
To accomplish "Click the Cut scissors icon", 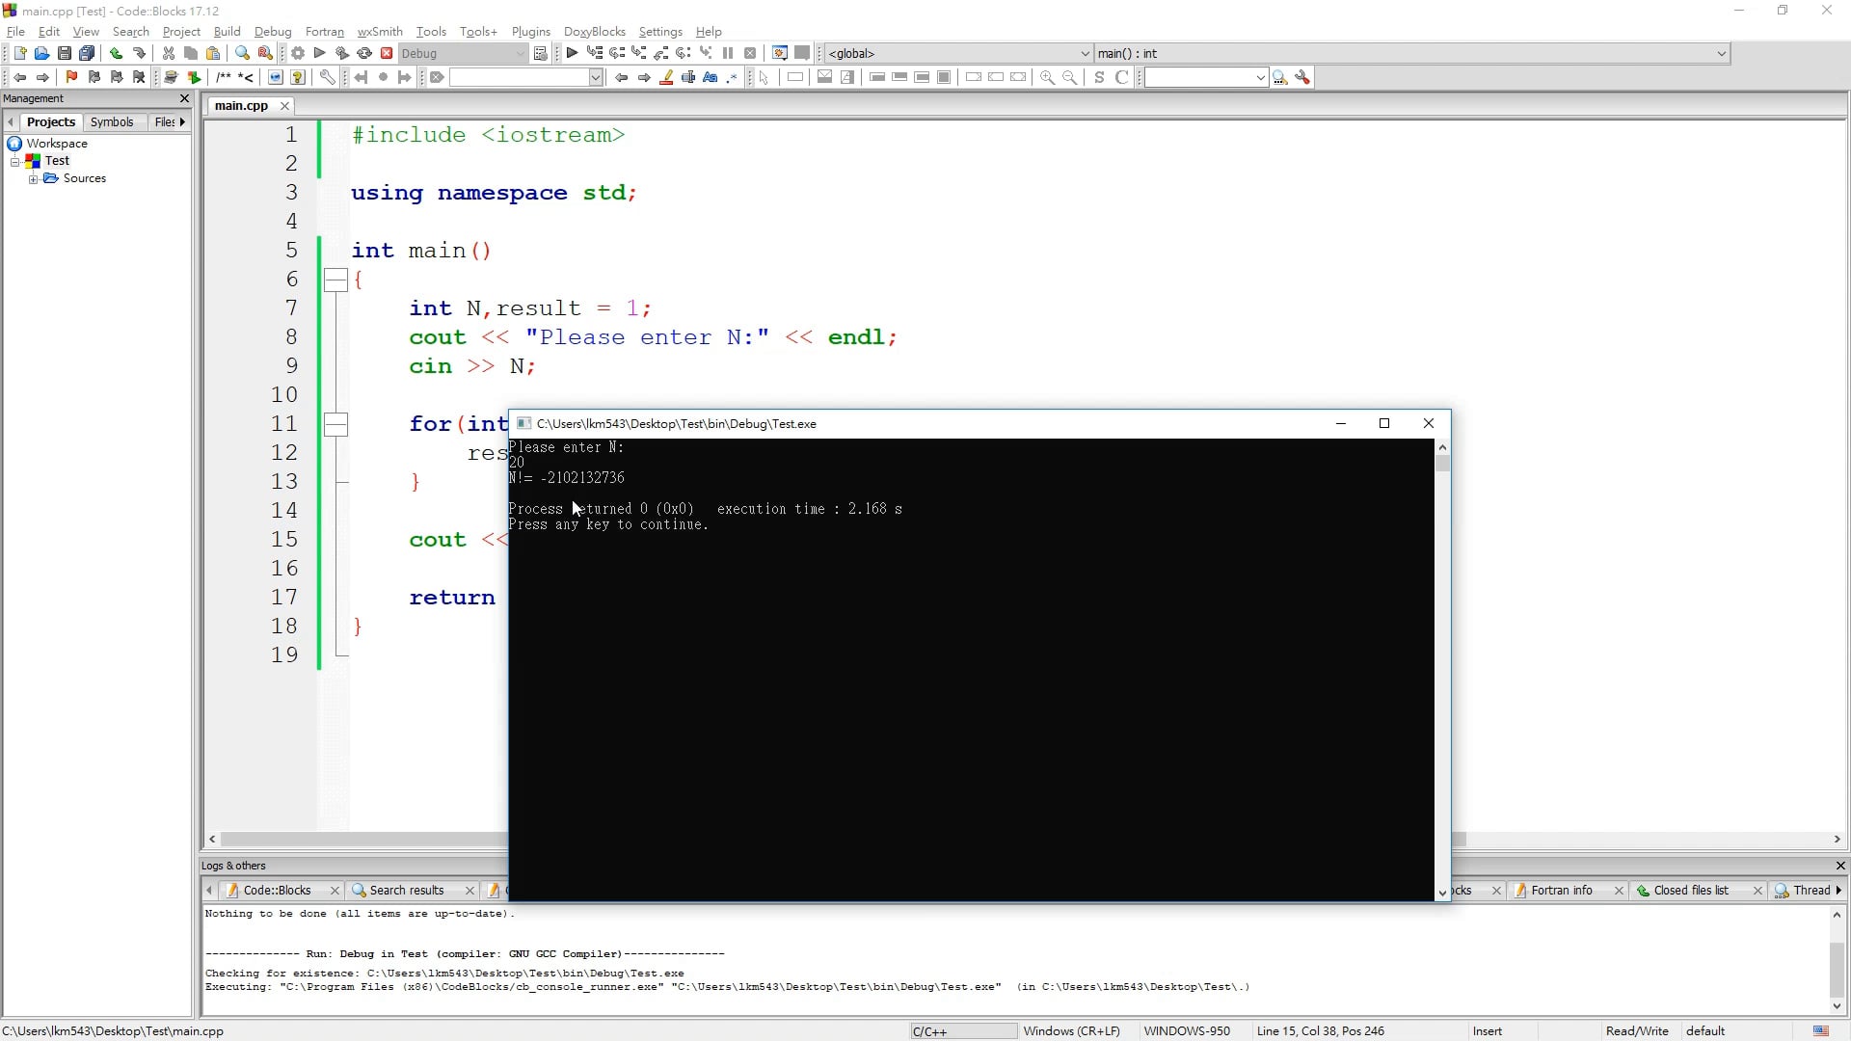I will [169, 54].
